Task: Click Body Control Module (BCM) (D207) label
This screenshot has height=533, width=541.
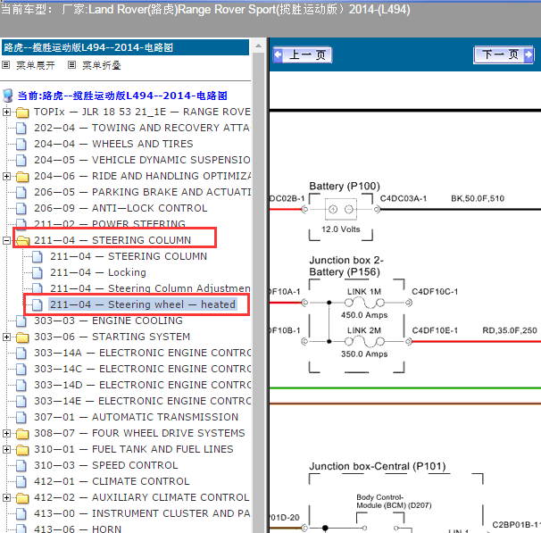Action: (394, 501)
